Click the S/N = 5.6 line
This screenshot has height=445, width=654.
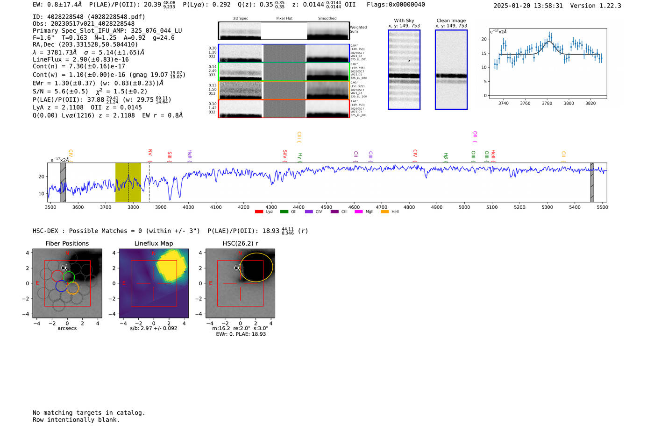tap(90, 92)
